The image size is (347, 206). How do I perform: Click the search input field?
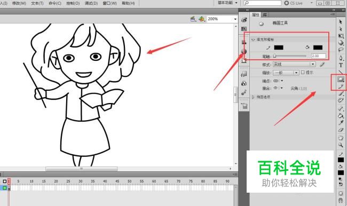263,3
